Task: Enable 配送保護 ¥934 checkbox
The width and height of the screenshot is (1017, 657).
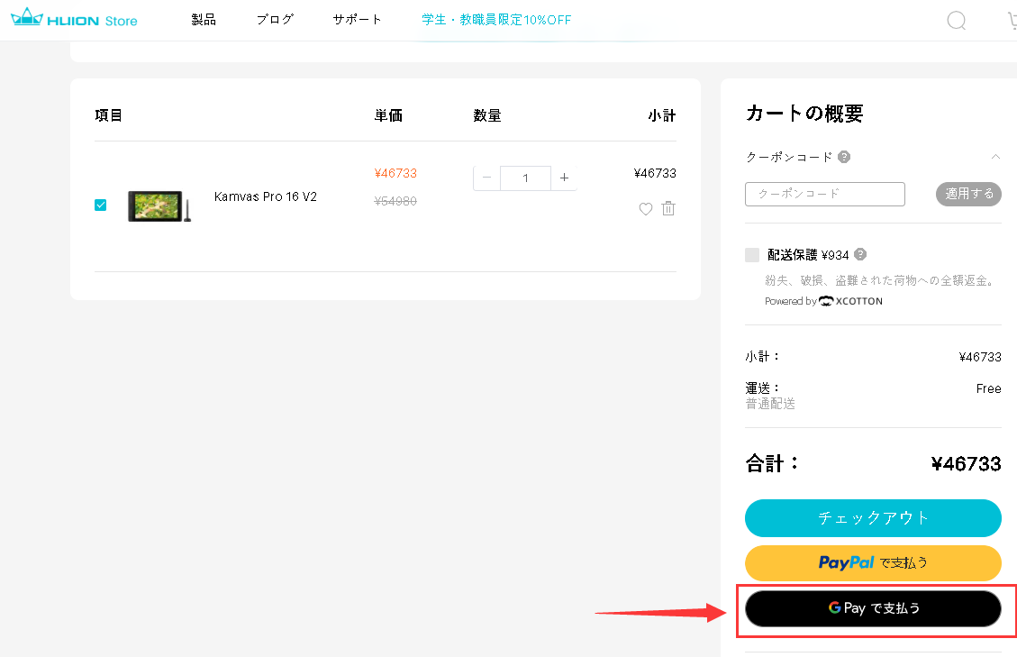Action: pyautogui.click(x=752, y=254)
